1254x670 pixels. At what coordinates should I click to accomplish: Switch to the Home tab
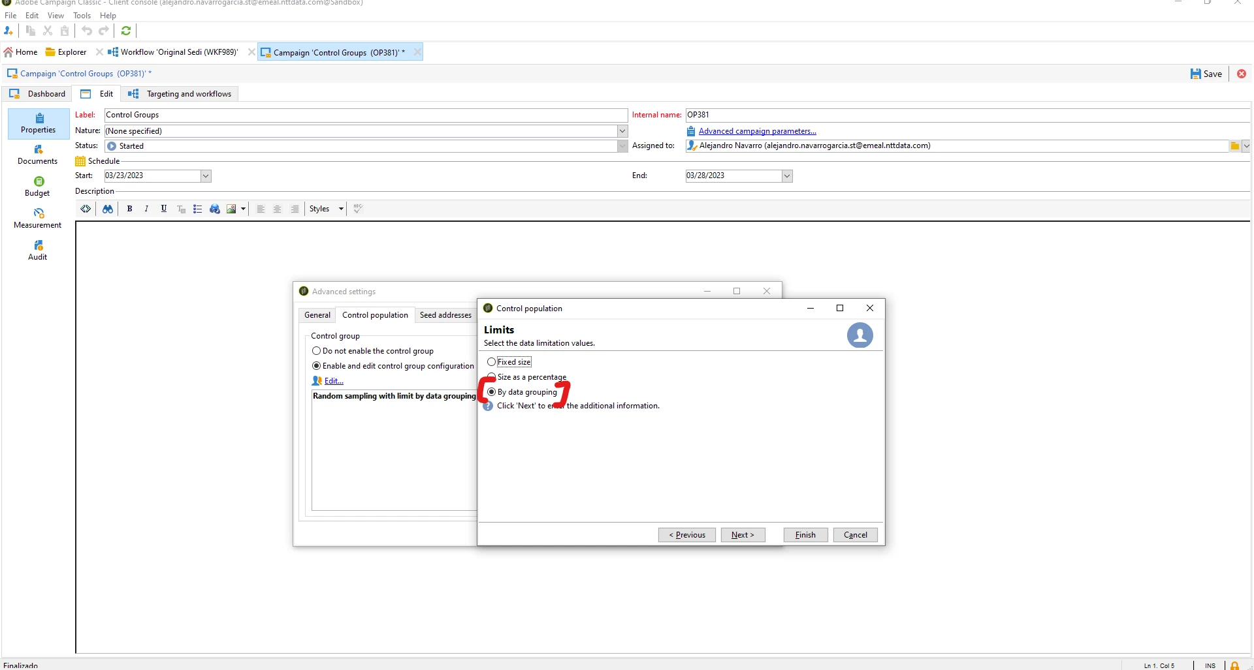pos(20,52)
